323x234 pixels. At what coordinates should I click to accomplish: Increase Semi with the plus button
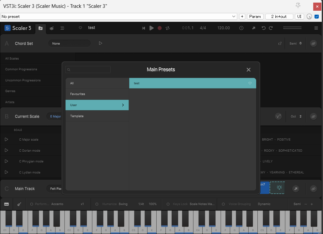312,204
